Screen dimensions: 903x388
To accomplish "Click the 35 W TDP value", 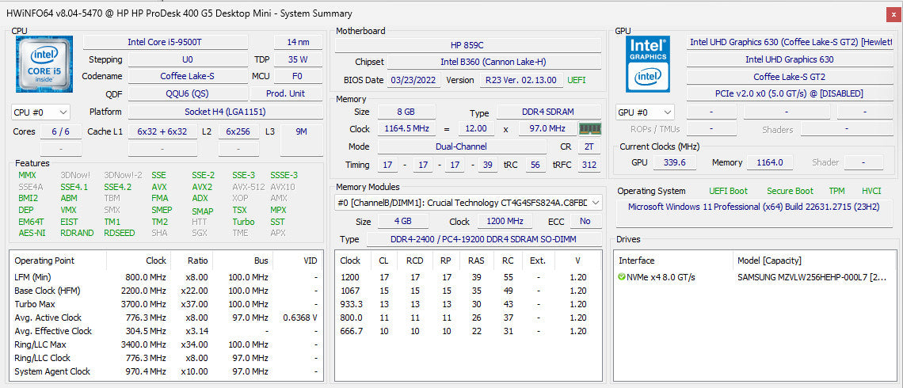I will click(x=298, y=59).
